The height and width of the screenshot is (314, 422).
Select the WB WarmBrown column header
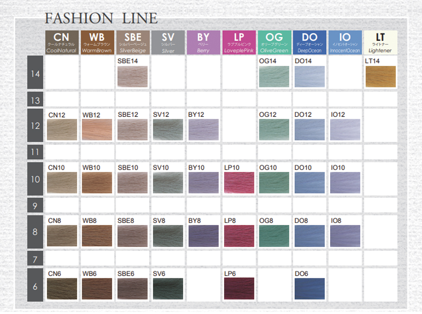coord(97,42)
